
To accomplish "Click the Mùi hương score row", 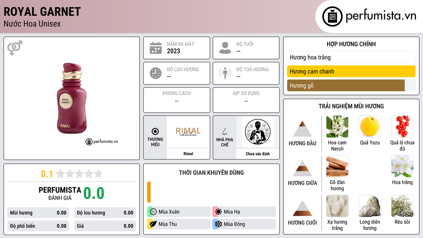I will [38, 213].
